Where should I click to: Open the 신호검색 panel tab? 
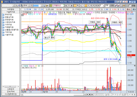coord(11,89)
